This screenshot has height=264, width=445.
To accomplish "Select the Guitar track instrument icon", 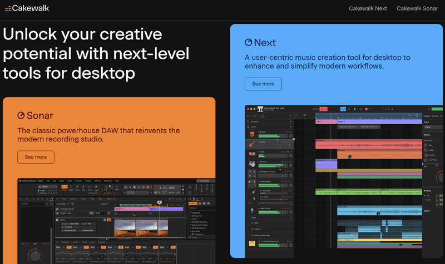I will 252,144.
